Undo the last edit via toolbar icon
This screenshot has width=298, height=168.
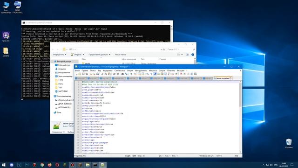click(114, 74)
